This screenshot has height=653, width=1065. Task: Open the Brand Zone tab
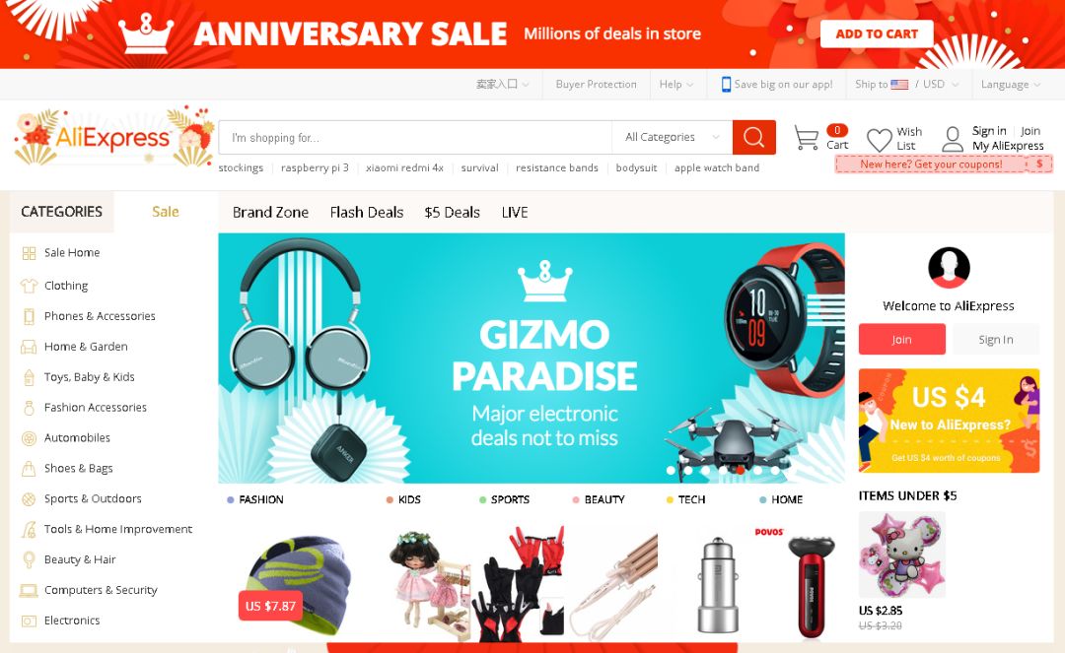pos(270,212)
